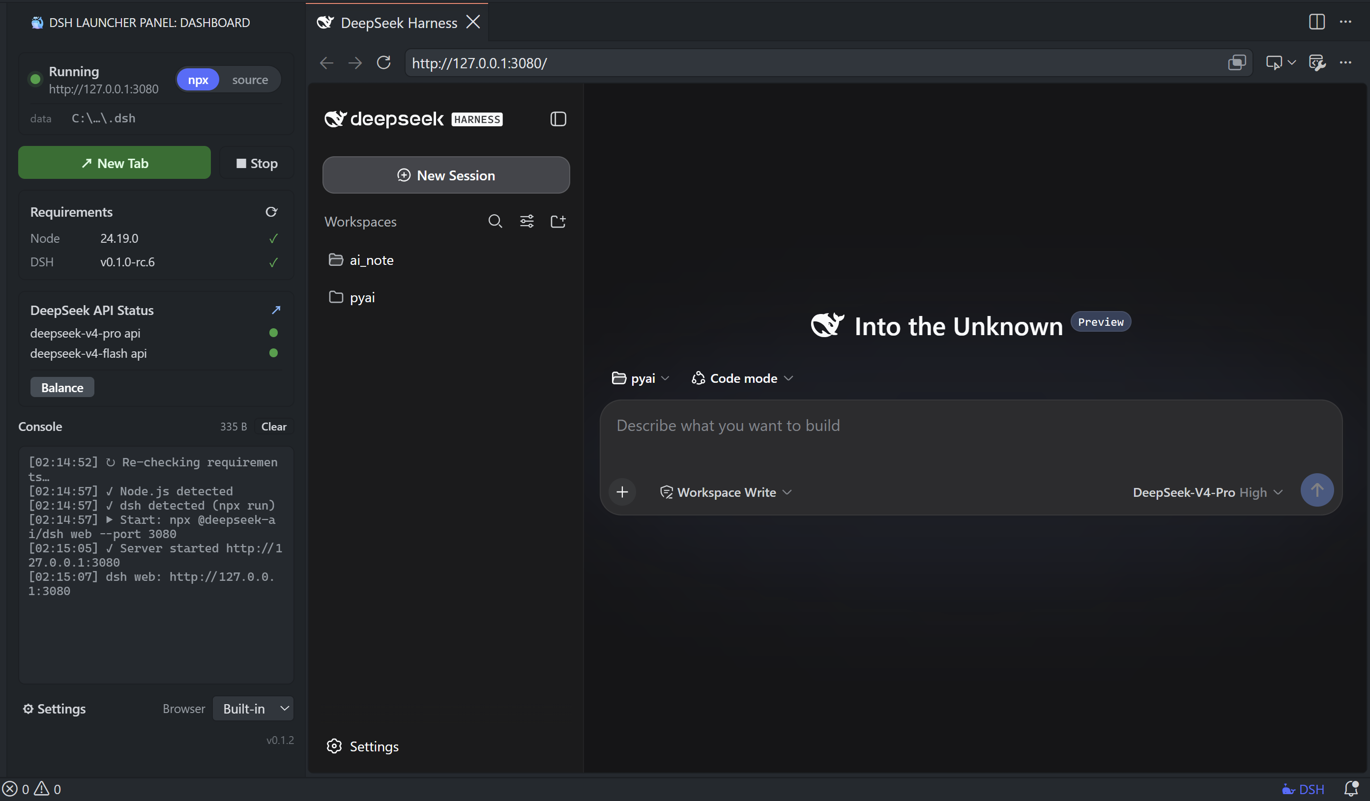
Task: Click the green Running status dot
Action: click(35, 79)
